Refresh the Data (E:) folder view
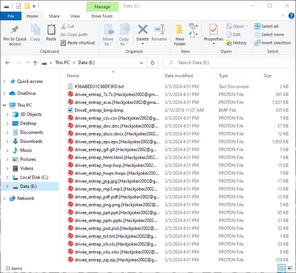 pos(152,63)
